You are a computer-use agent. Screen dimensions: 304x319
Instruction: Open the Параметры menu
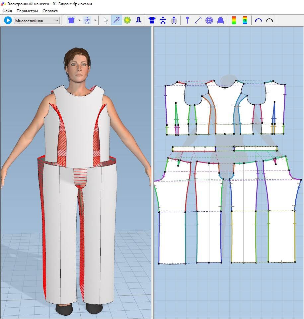(x=27, y=11)
